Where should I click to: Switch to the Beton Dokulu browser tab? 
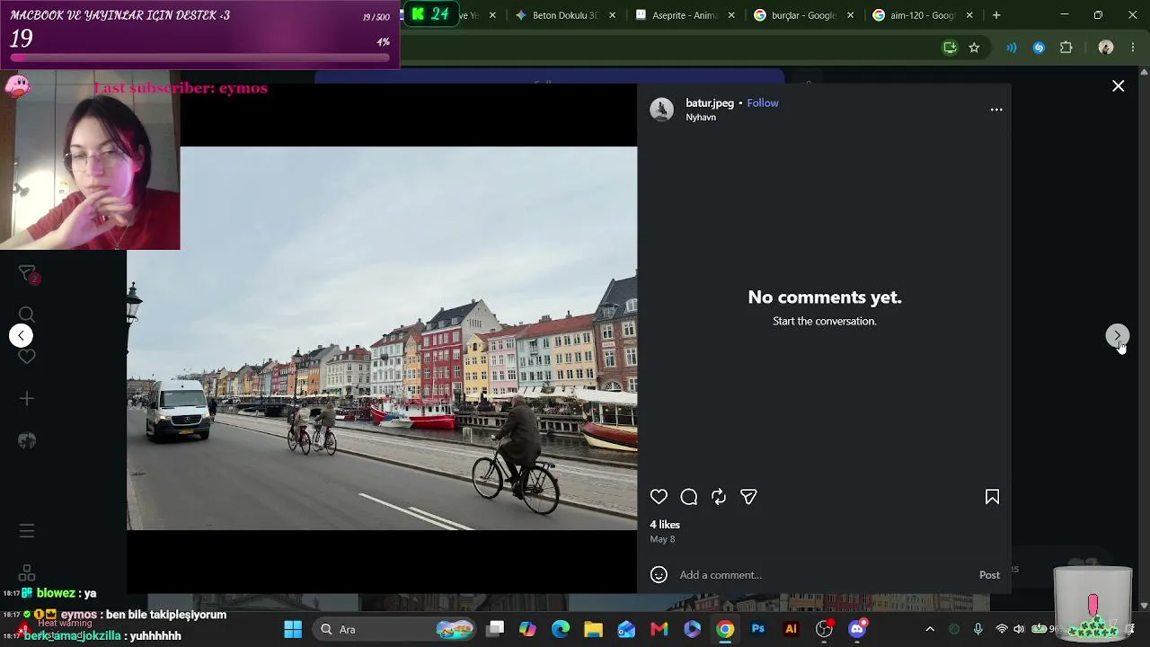564,15
